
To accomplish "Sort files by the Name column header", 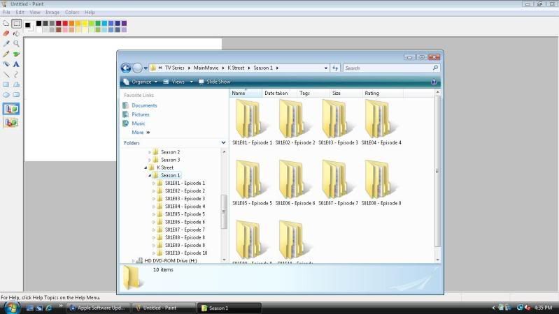I will click(x=246, y=94).
